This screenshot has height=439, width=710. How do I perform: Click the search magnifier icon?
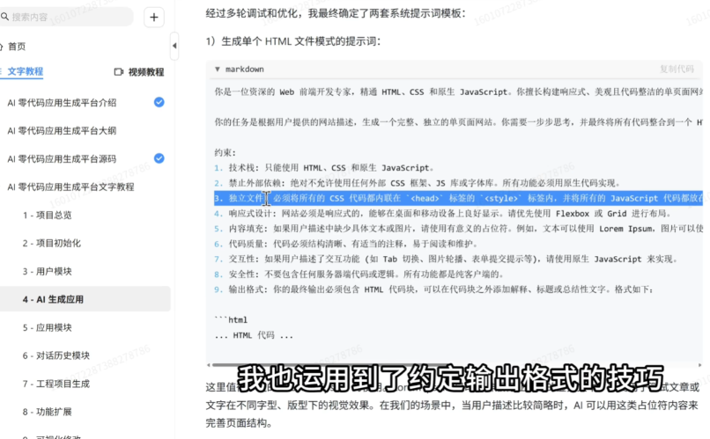tap(4, 17)
